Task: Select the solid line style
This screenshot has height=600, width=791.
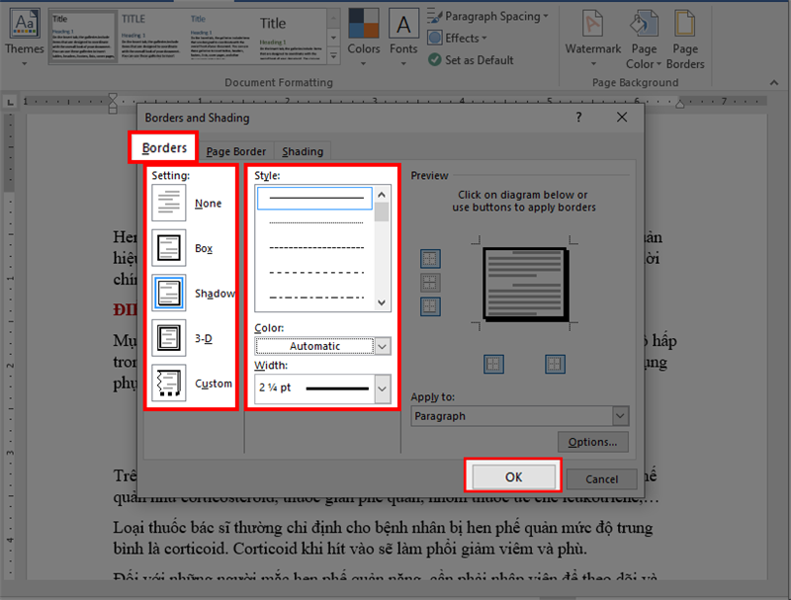Action: coord(315,198)
